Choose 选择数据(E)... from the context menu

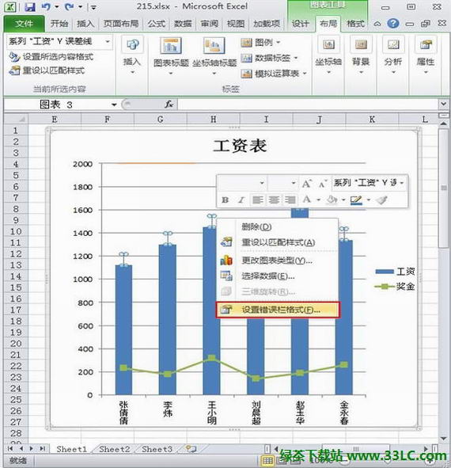278,276
